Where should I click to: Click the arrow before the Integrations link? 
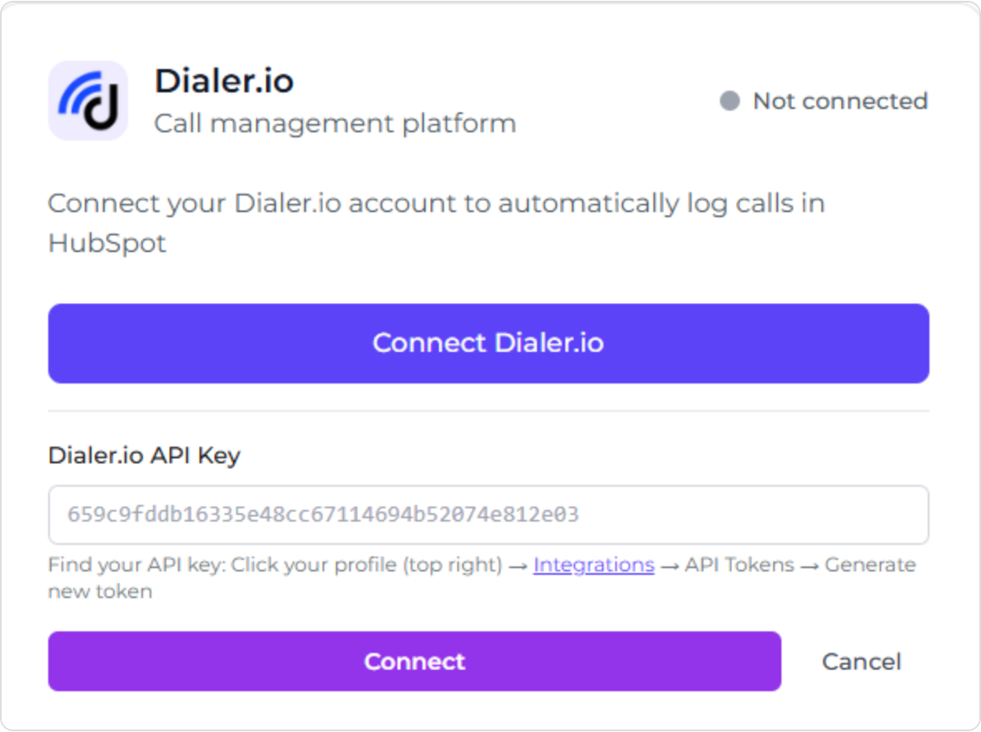coord(518,566)
